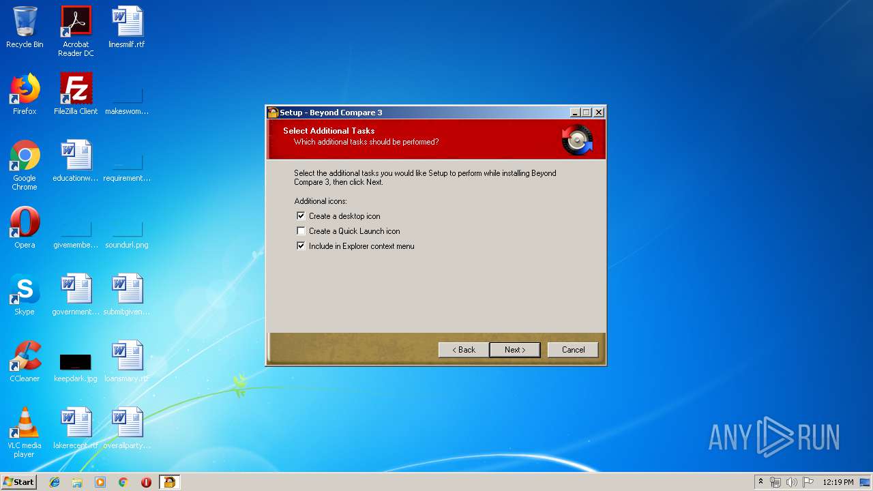
Task: Click 'Additional icons:' label
Action: tap(321, 201)
